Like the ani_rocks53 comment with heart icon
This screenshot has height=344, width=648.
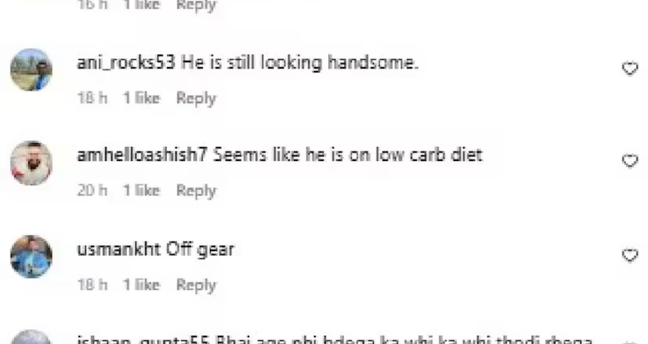(630, 68)
